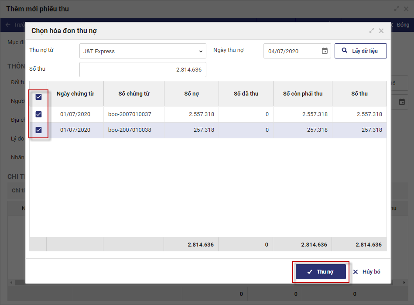414x305 pixels.
Task: Close the Thêm mới phiếu thu window
Action: coord(406,9)
